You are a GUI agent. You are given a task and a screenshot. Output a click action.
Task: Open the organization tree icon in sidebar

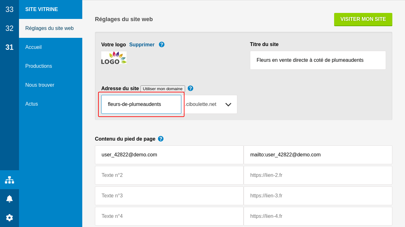9,180
